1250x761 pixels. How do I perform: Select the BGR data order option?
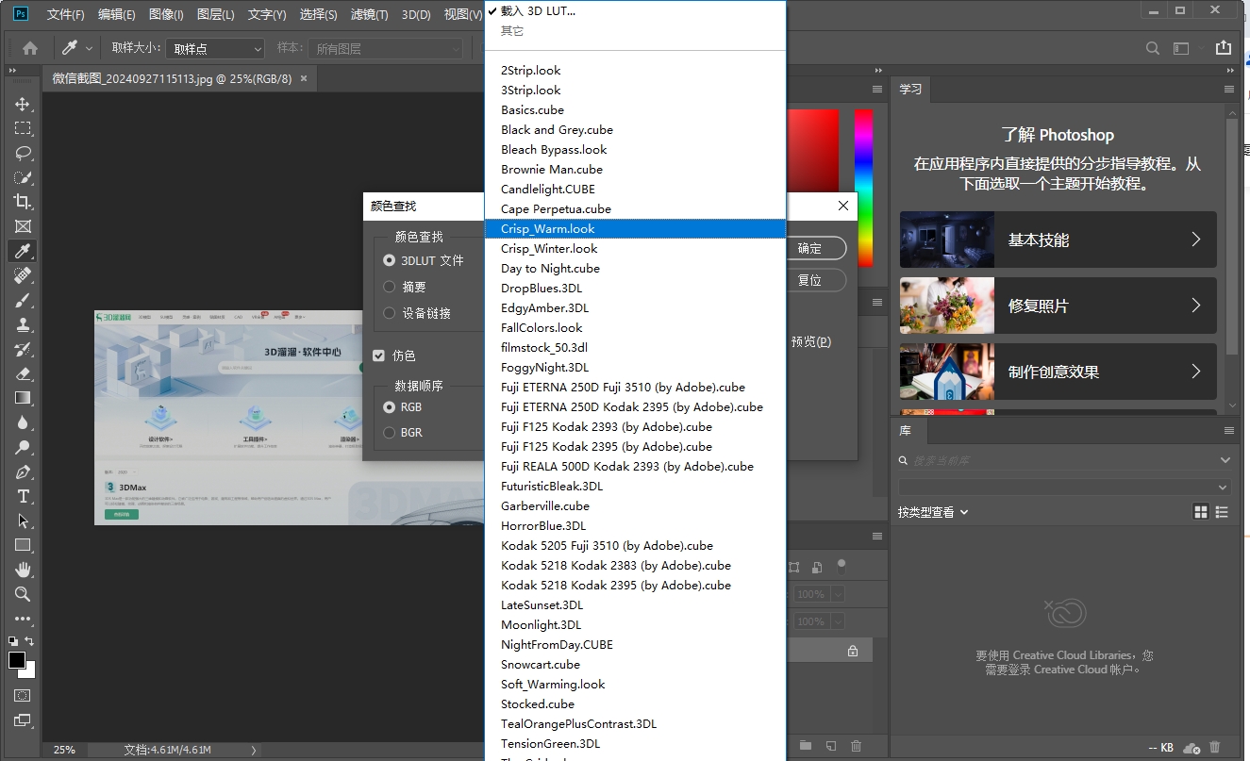click(x=390, y=433)
